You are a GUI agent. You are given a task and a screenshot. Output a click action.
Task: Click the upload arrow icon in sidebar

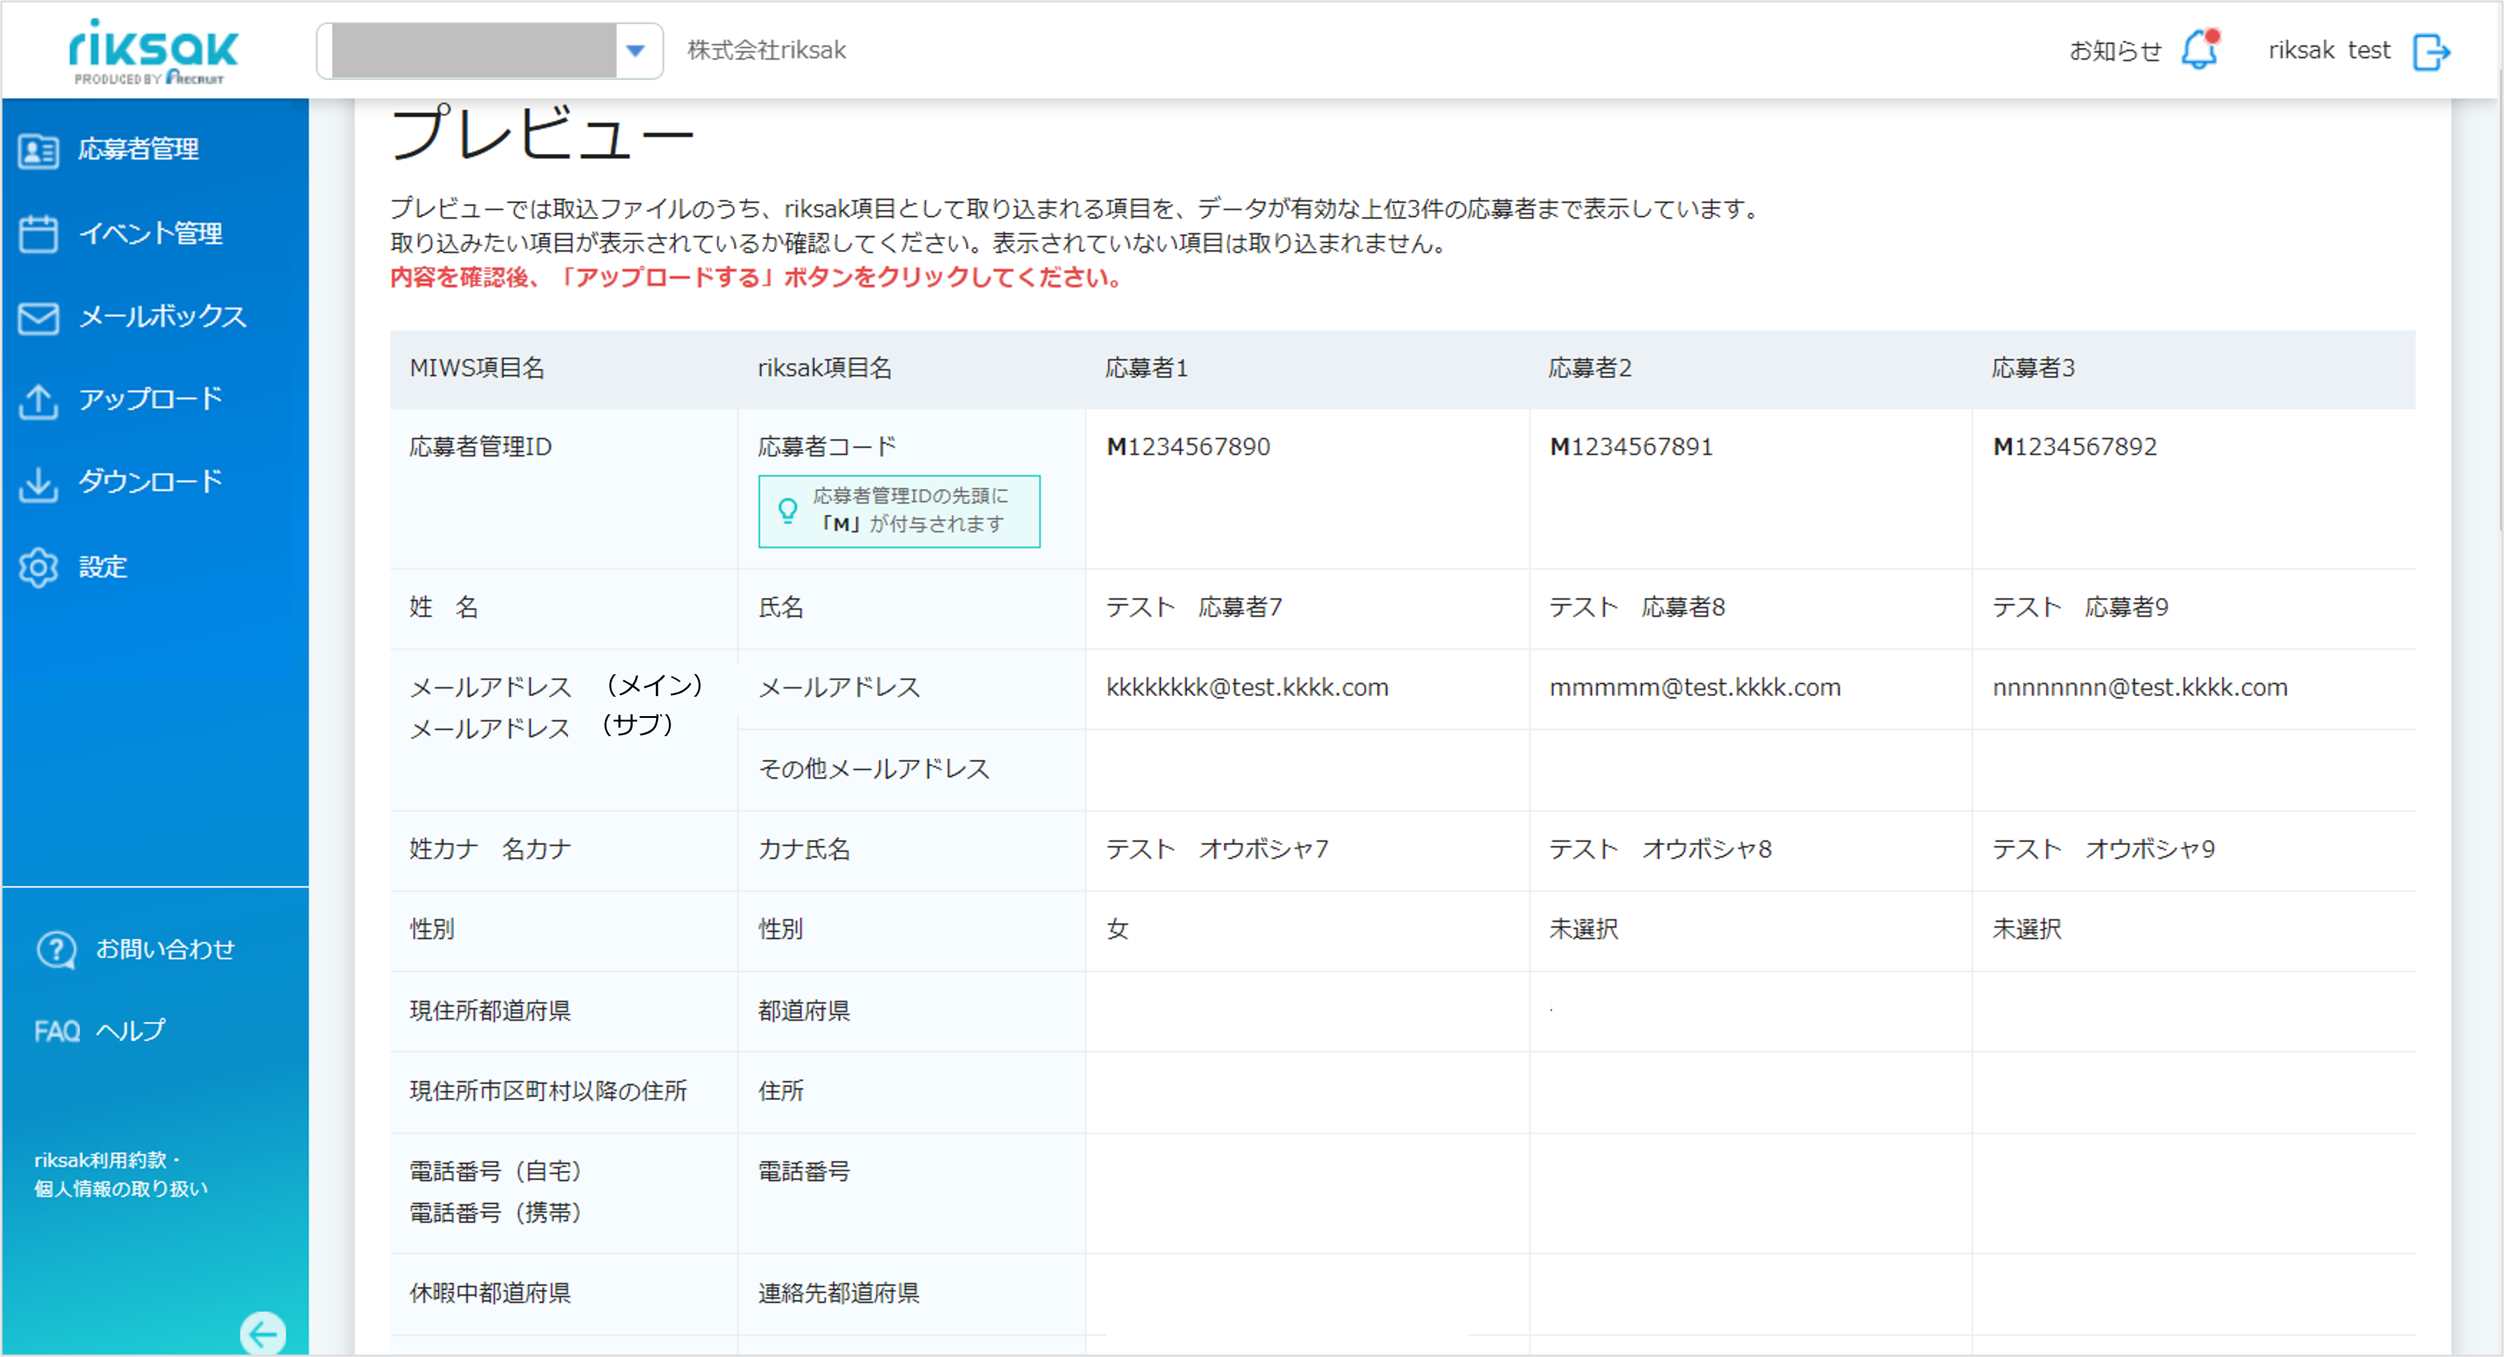[x=38, y=401]
